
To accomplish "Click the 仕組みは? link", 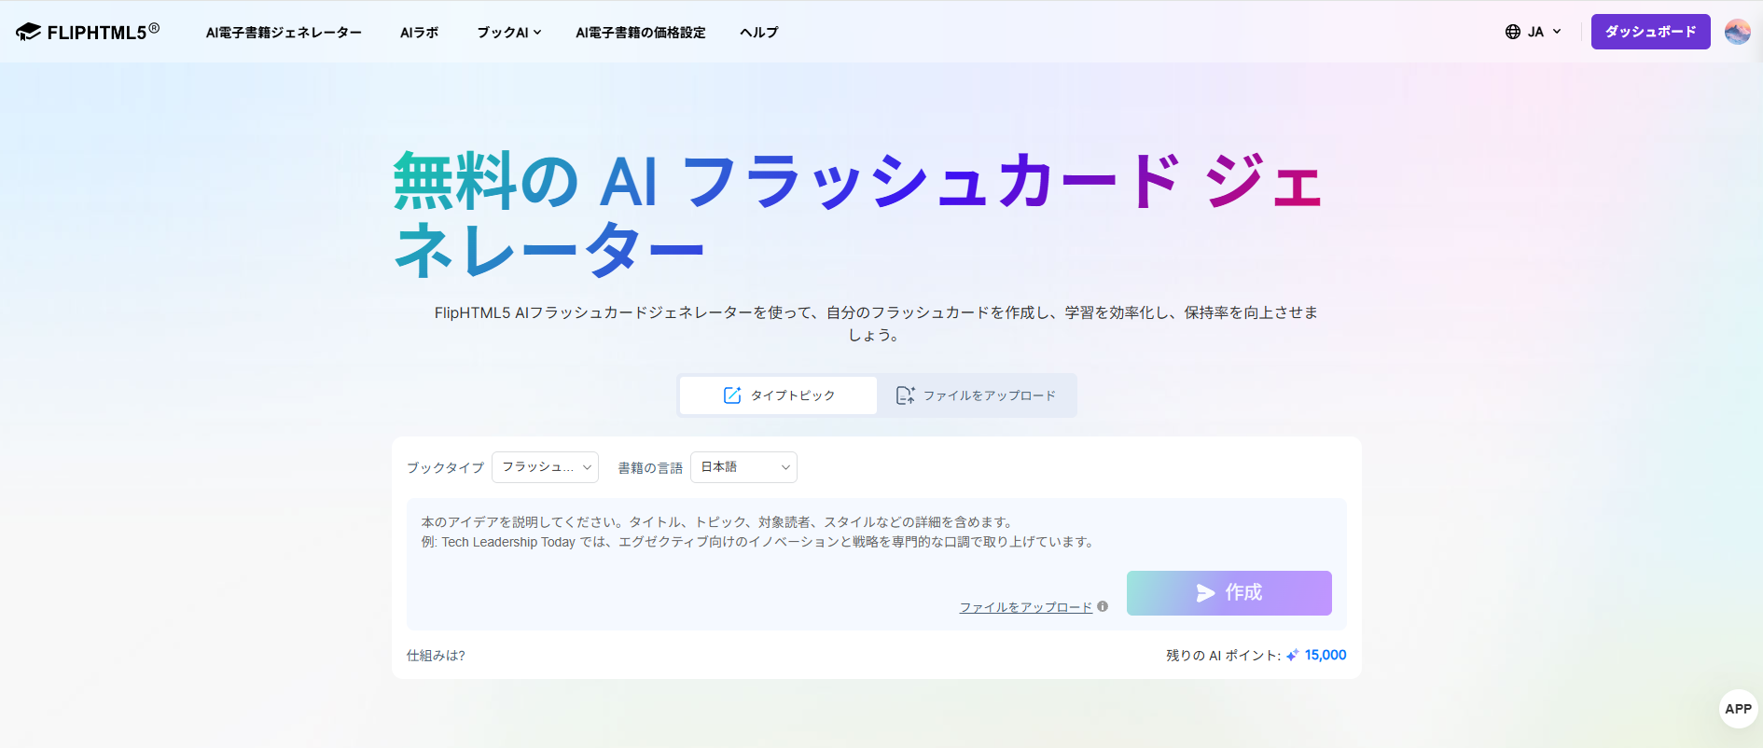I will point(436,656).
